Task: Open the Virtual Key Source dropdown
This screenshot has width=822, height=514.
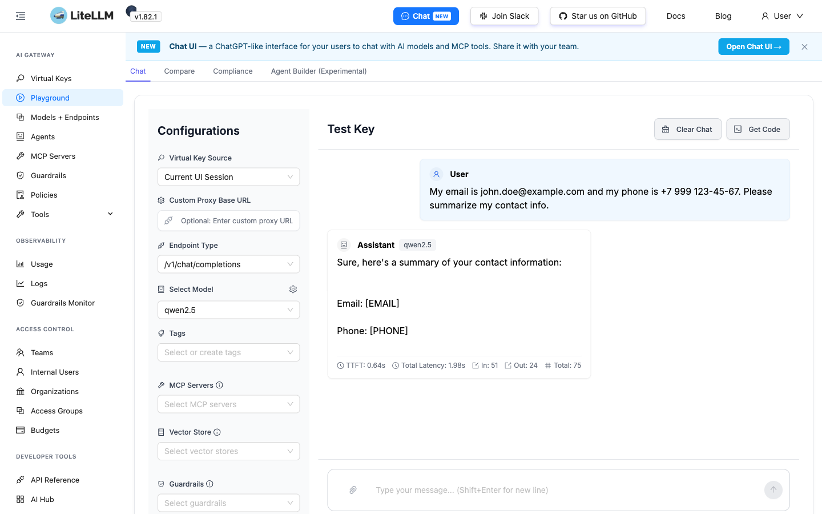Action: pos(228,177)
